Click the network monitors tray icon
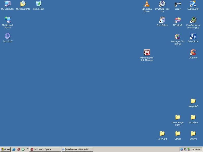The height and width of the screenshot is (152, 203). pos(181,149)
